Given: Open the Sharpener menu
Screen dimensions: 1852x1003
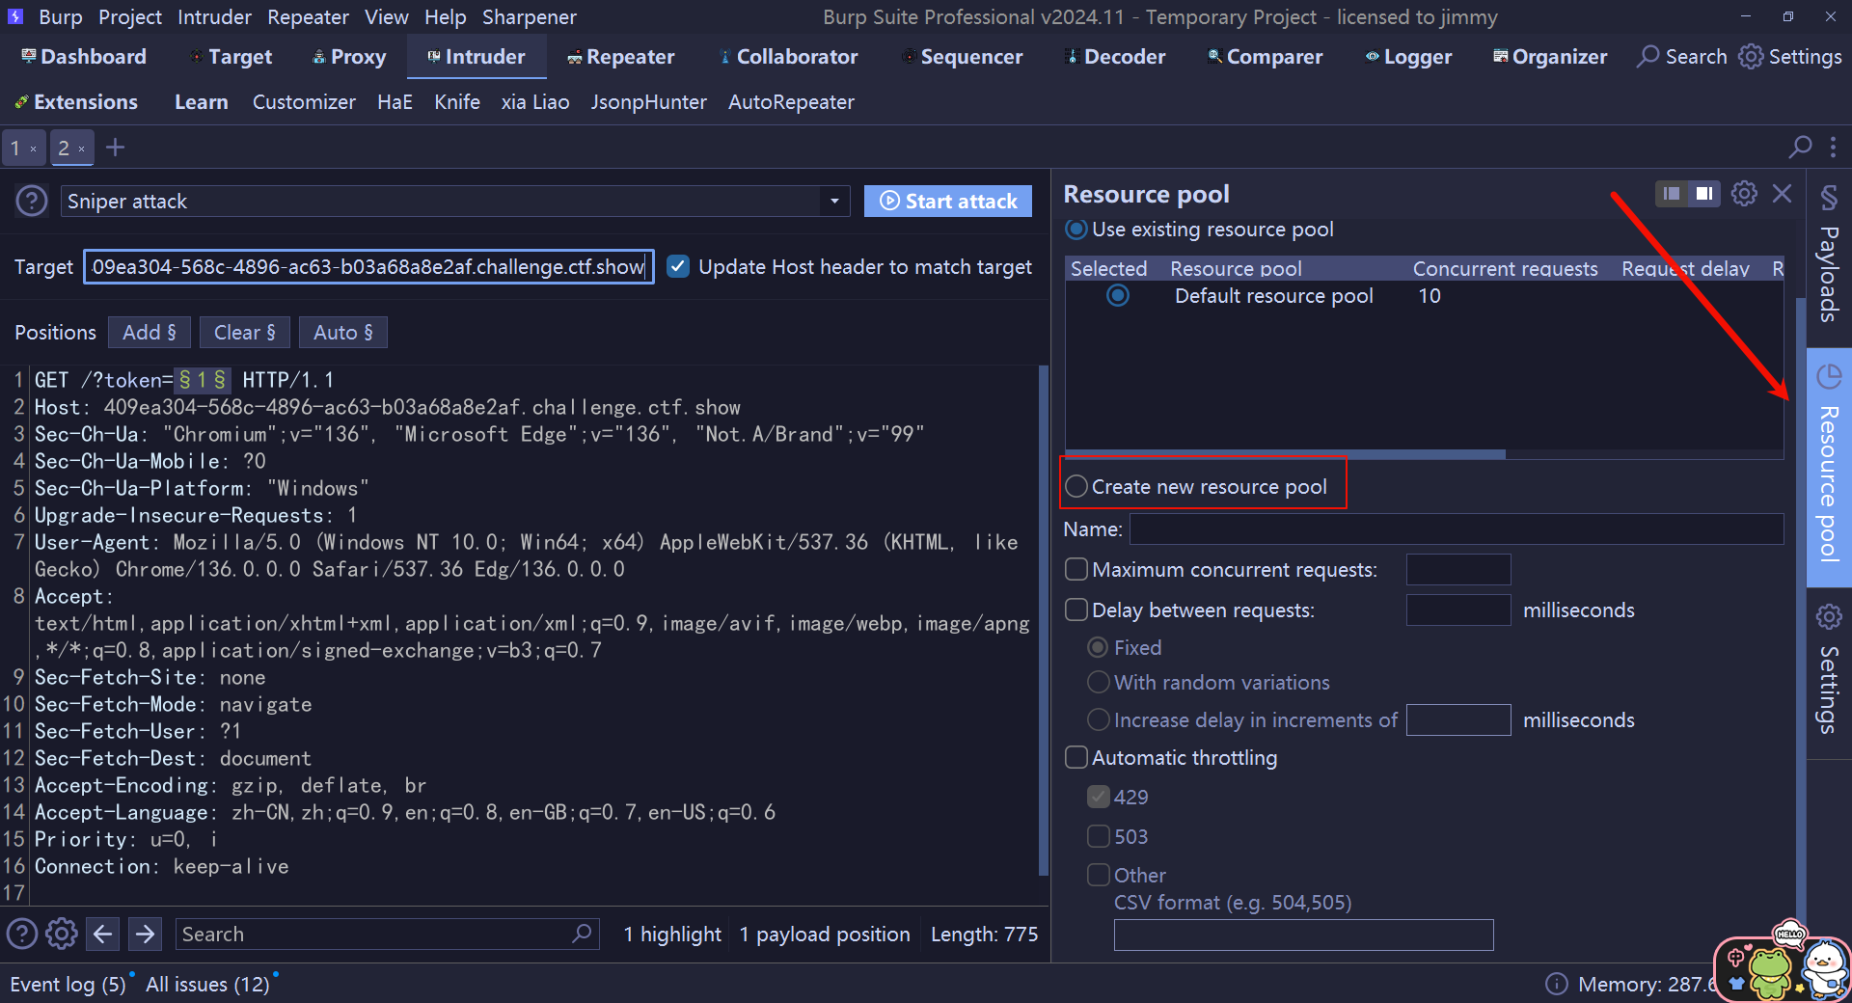Looking at the screenshot, I should click(x=530, y=16).
